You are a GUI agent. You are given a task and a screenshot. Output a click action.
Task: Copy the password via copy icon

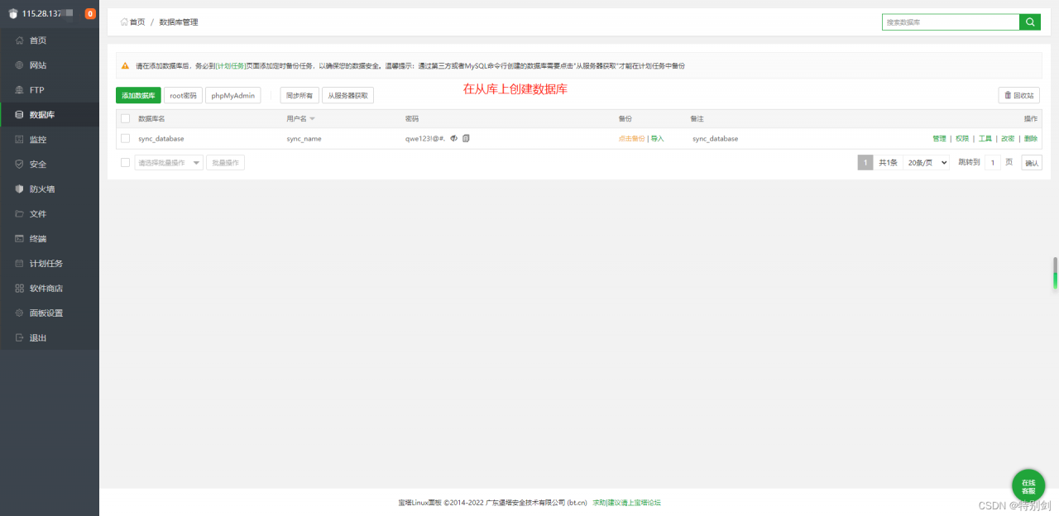(x=467, y=138)
